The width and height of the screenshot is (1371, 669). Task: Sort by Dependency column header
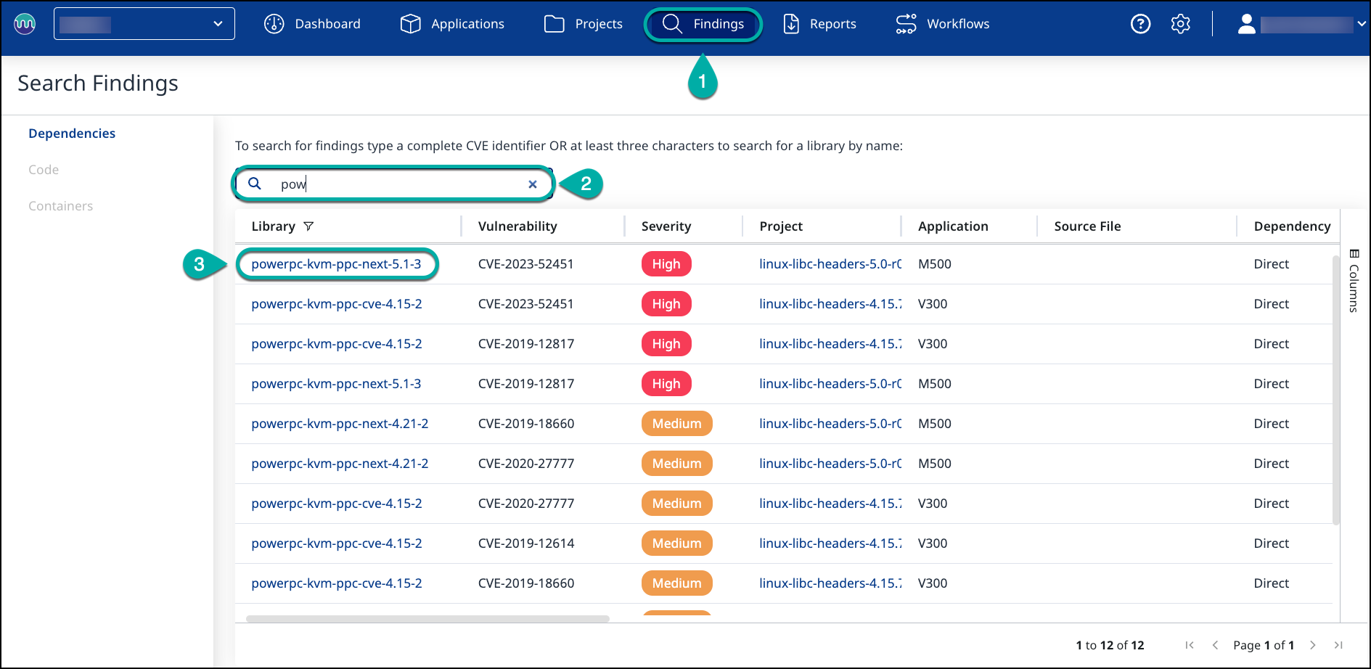point(1292,226)
